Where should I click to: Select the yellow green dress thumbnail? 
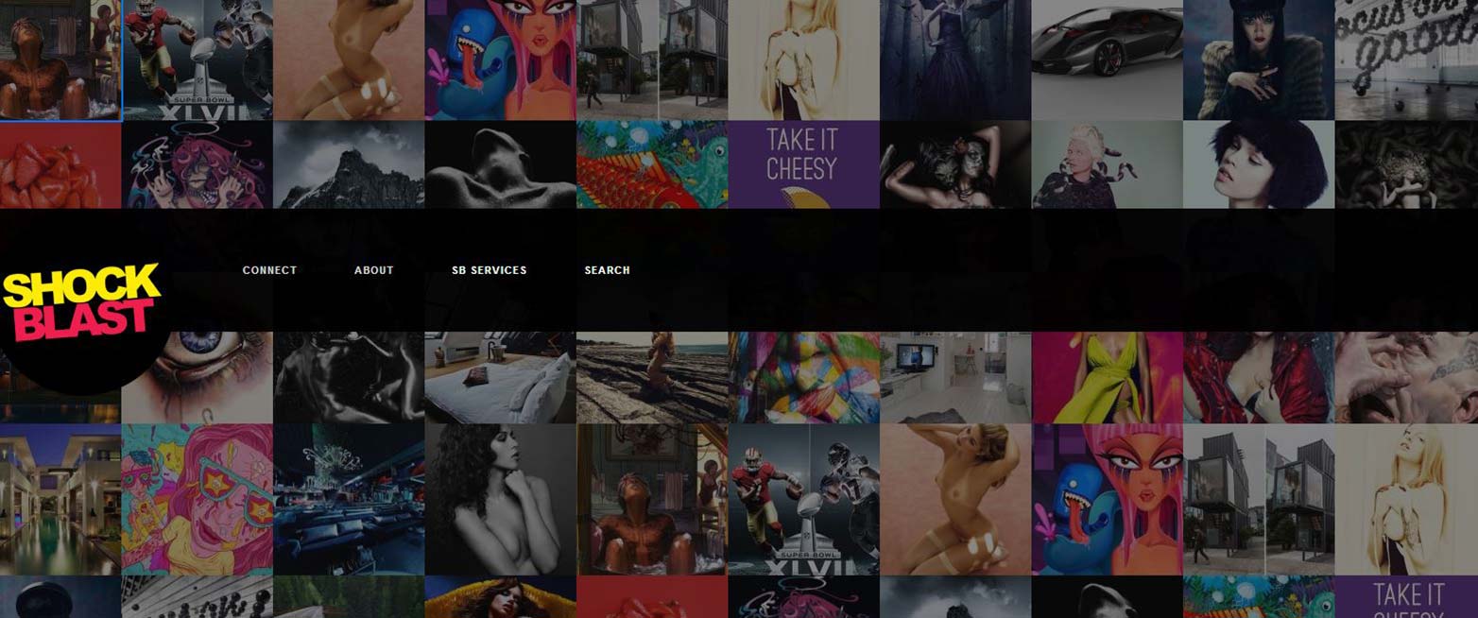pos(1107,377)
